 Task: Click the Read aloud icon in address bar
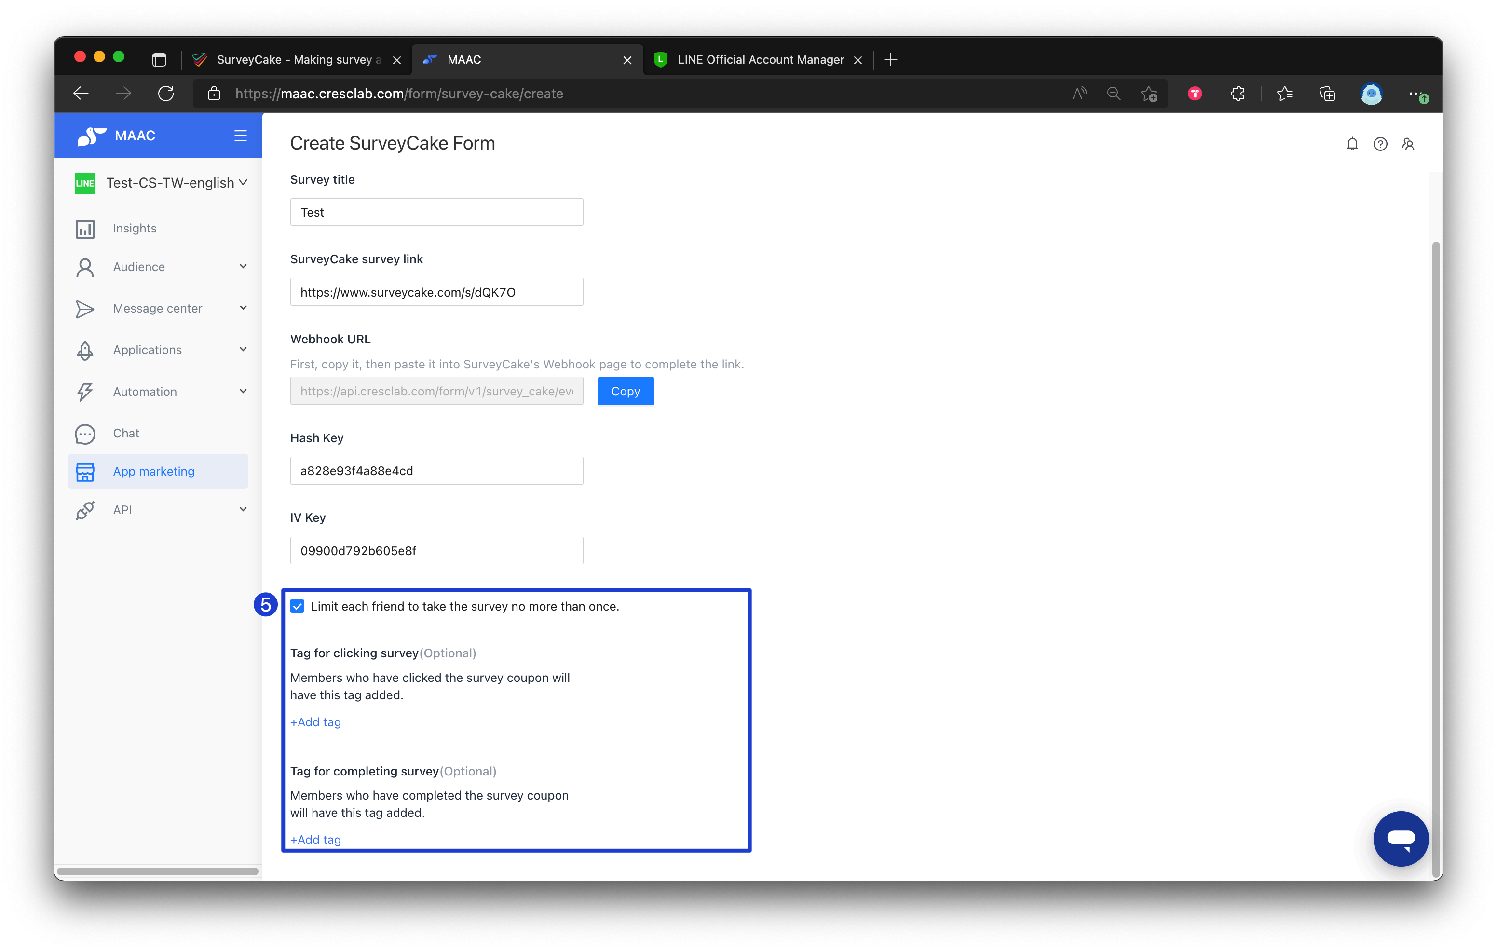(1079, 93)
